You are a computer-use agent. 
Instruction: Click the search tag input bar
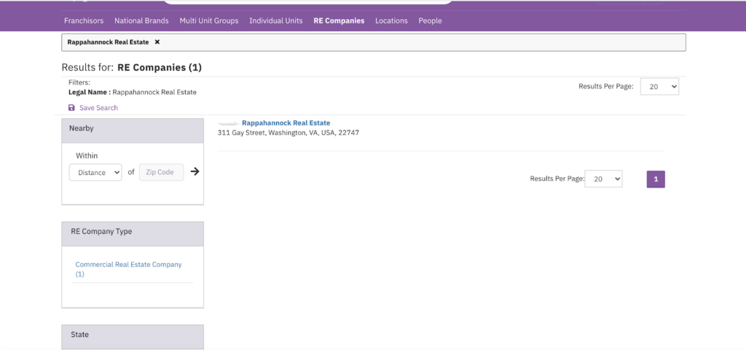pyautogui.click(x=374, y=42)
